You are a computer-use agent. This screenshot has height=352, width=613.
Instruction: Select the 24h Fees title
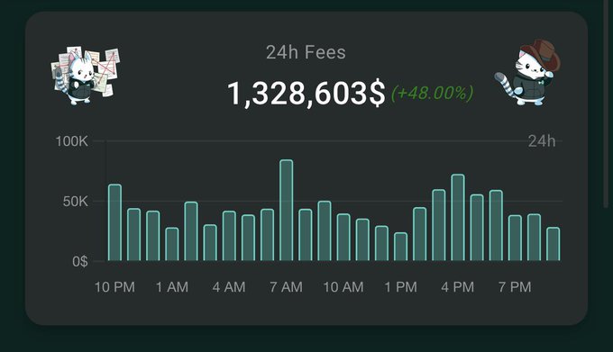(306, 52)
